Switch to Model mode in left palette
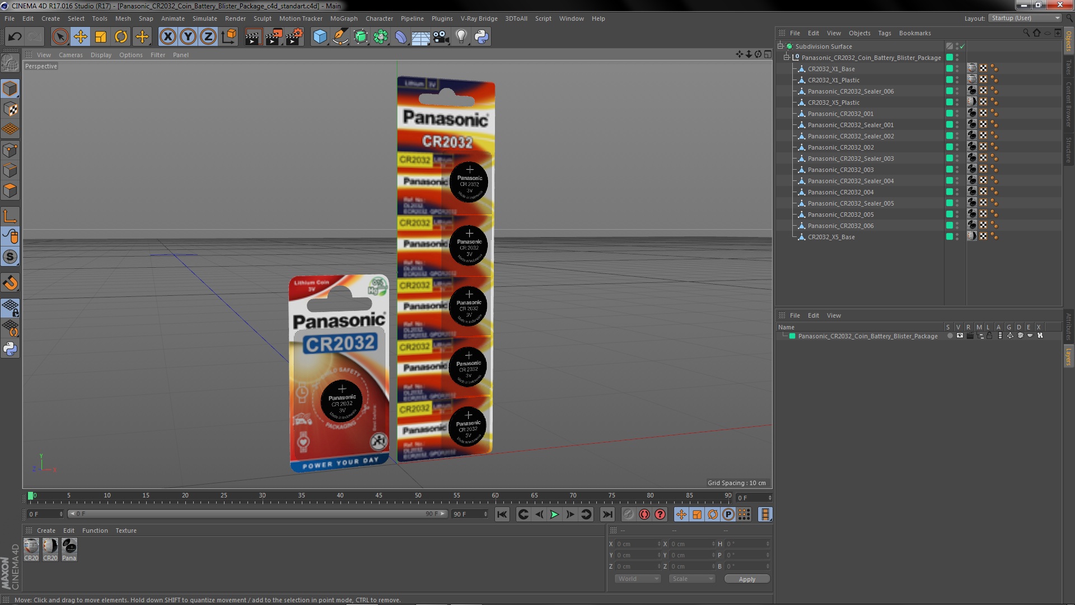 pos(10,89)
